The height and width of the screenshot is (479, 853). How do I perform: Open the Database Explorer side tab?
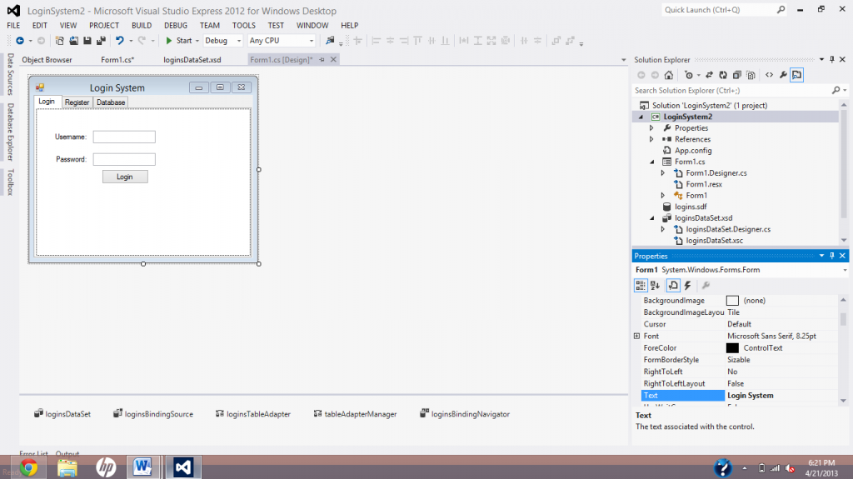point(10,132)
